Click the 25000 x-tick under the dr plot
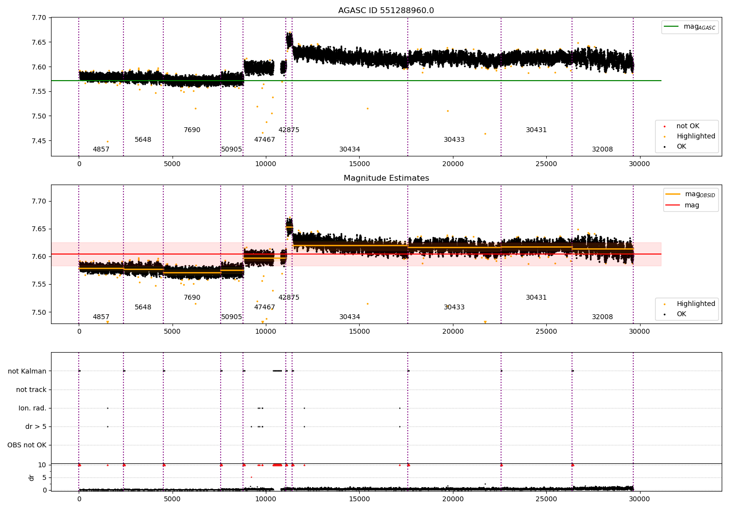 [546, 499]
